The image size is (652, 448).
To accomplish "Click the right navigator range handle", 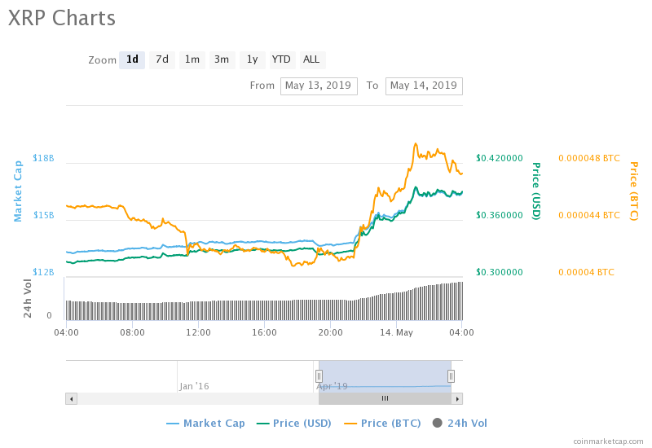I will pyautogui.click(x=451, y=376).
